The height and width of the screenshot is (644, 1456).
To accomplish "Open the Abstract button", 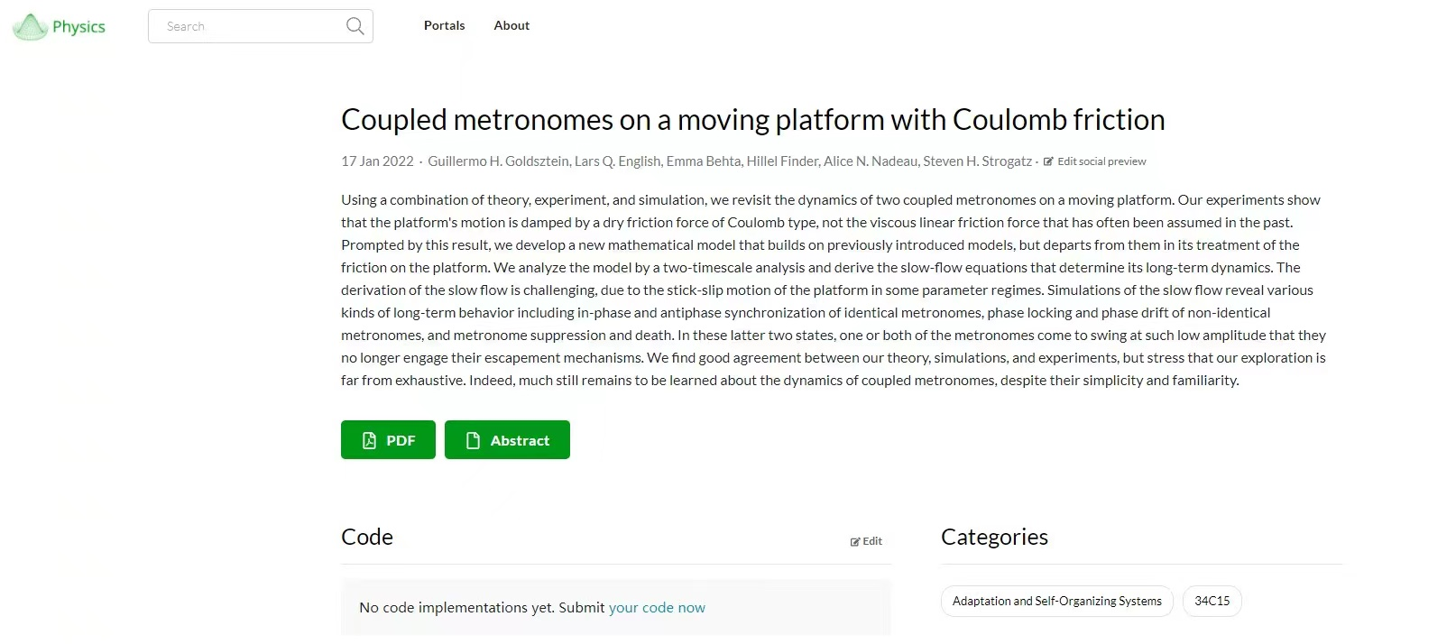I will (507, 440).
